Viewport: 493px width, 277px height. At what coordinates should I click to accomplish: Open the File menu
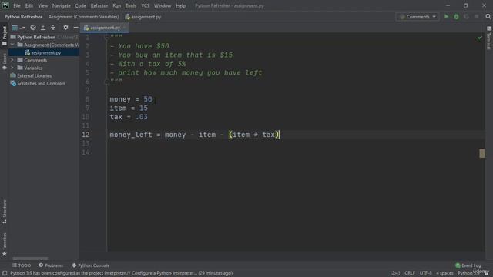point(17,5)
